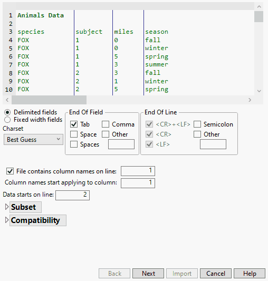Click line number 2 in preview

click(11, 24)
